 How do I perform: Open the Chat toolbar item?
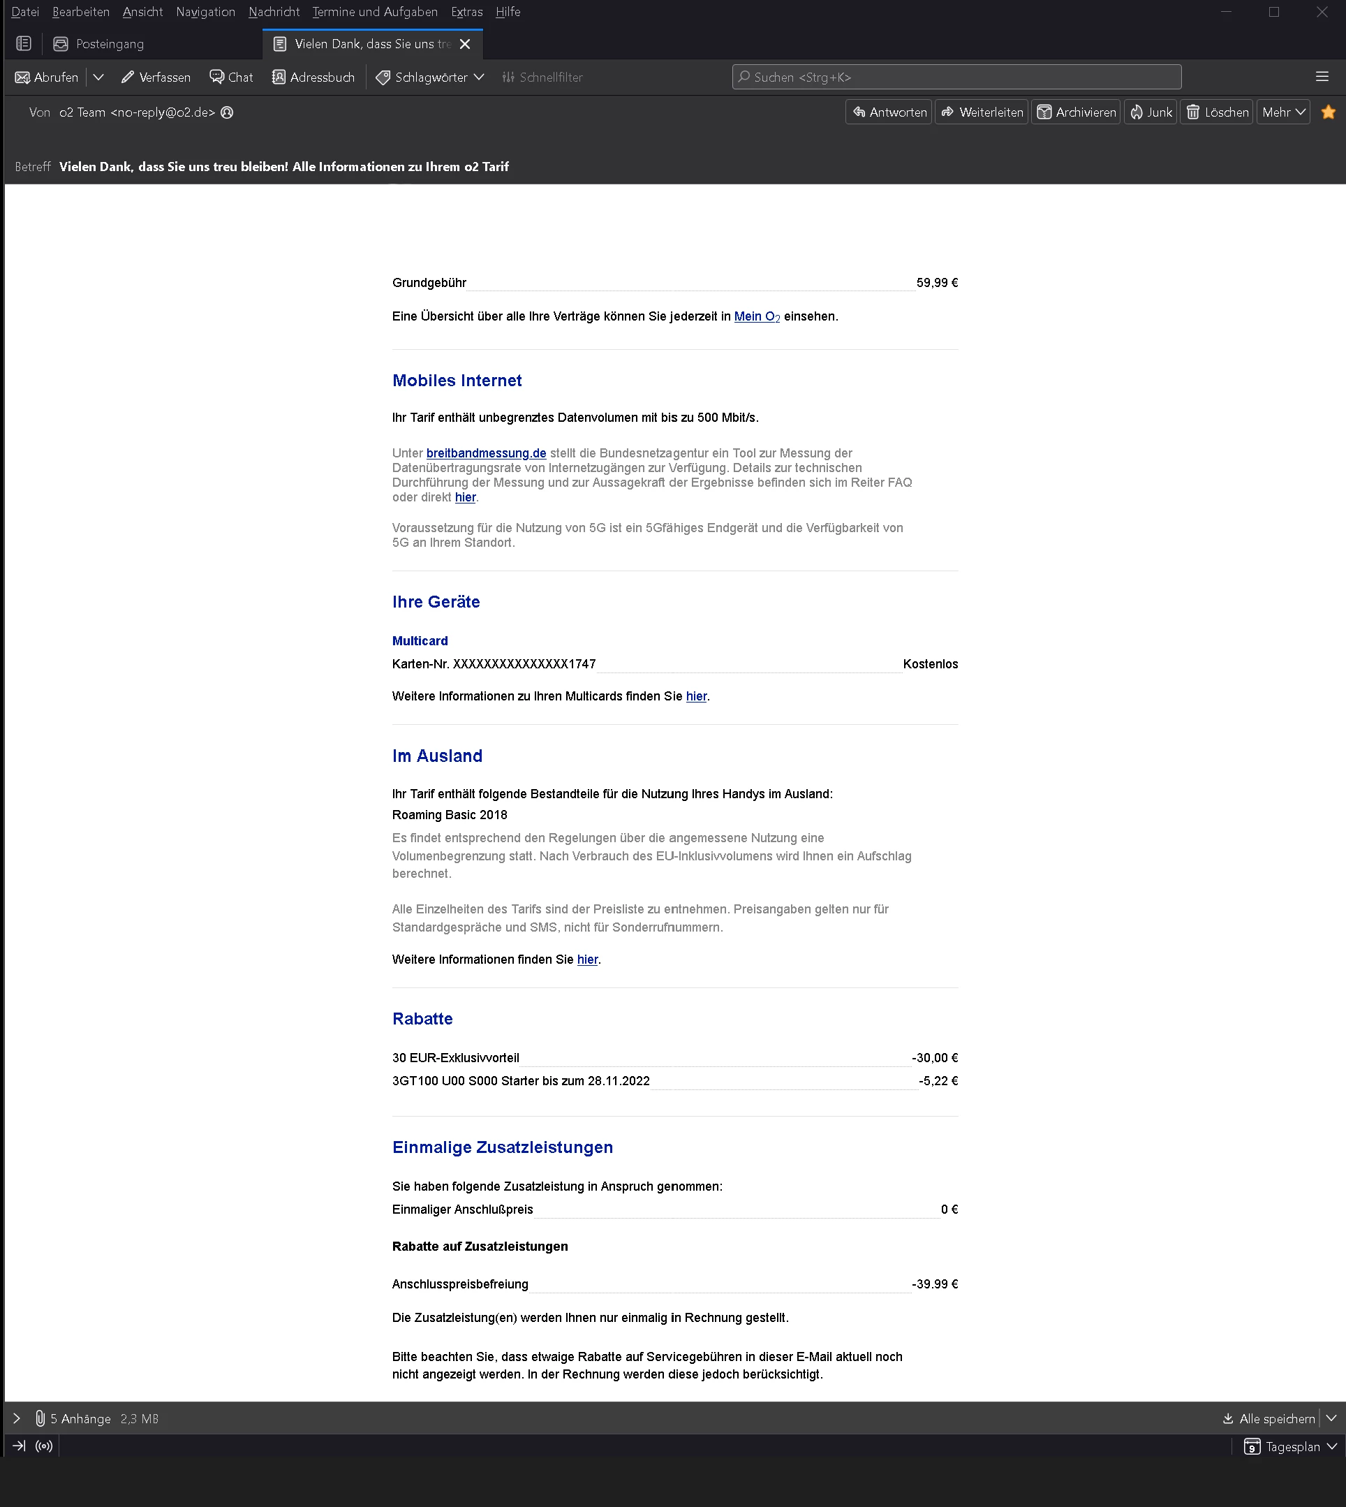(231, 77)
